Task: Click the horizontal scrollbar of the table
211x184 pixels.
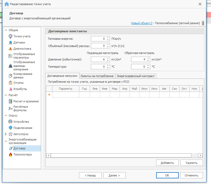Action: pos(121,155)
